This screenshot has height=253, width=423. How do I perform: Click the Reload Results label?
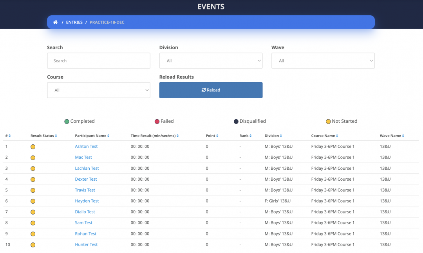(176, 77)
